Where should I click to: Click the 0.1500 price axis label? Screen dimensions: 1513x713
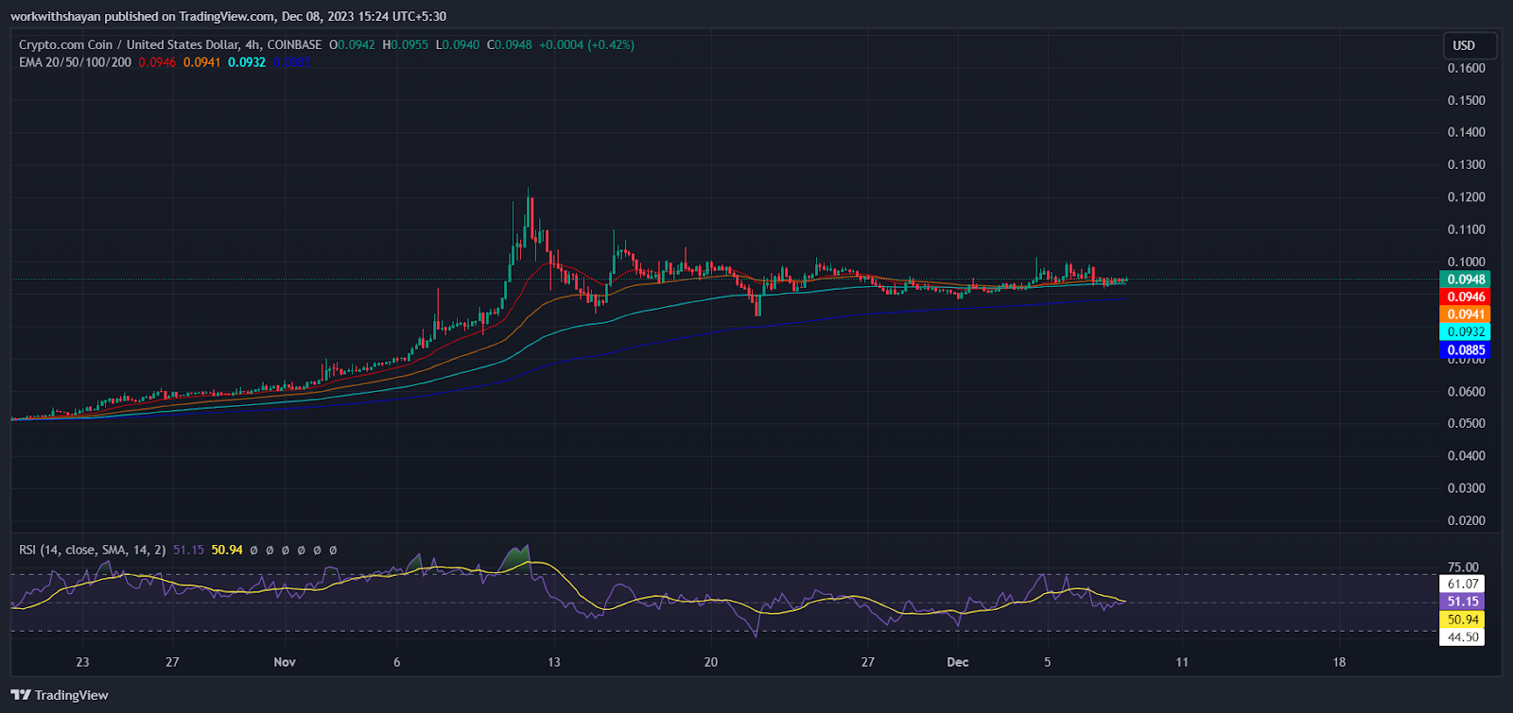pyautogui.click(x=1466, y=100)
